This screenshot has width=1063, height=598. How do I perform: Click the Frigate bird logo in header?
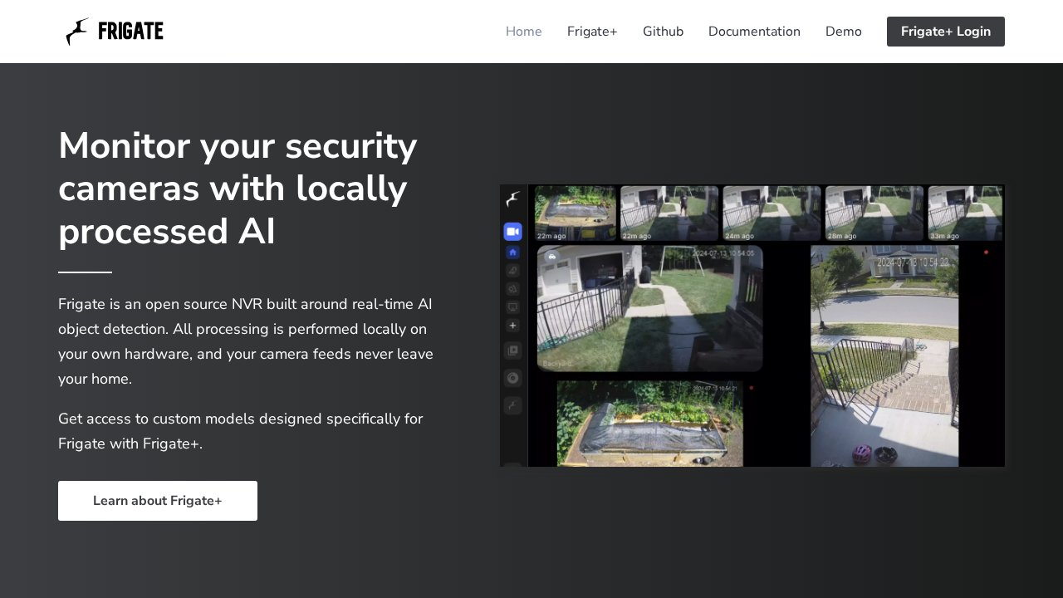77,32
